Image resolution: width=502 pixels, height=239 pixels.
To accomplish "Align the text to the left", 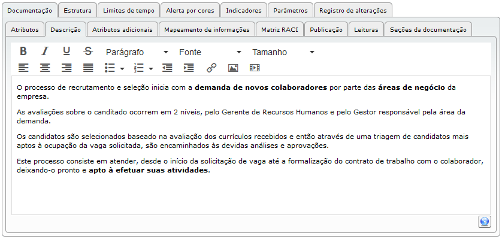I will point(23,68).
